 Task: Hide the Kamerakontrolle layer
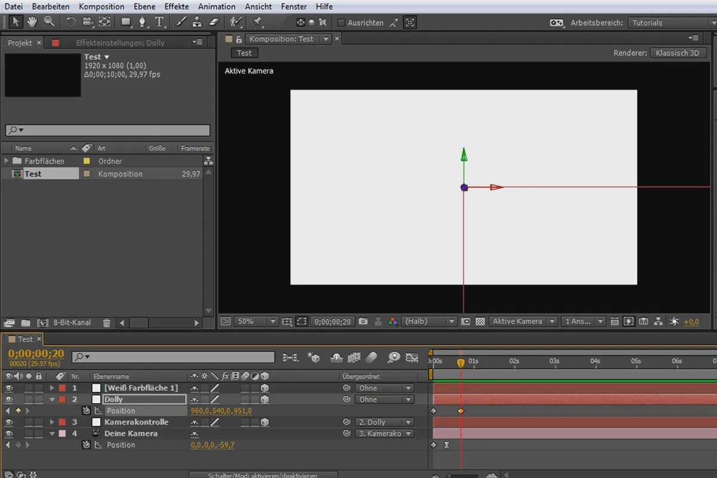[x=8, y=422]
